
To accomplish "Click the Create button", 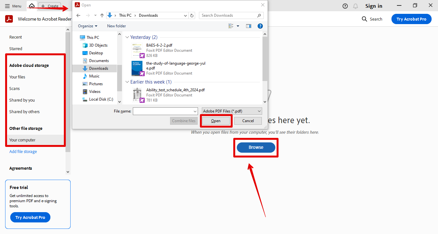I will [50, 6].
